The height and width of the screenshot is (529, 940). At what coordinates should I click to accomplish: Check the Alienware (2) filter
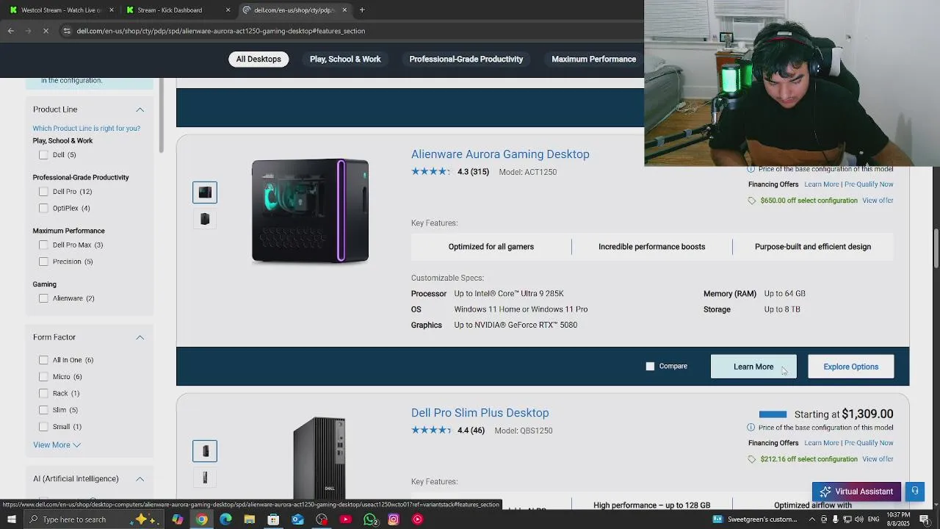point(43,298)
